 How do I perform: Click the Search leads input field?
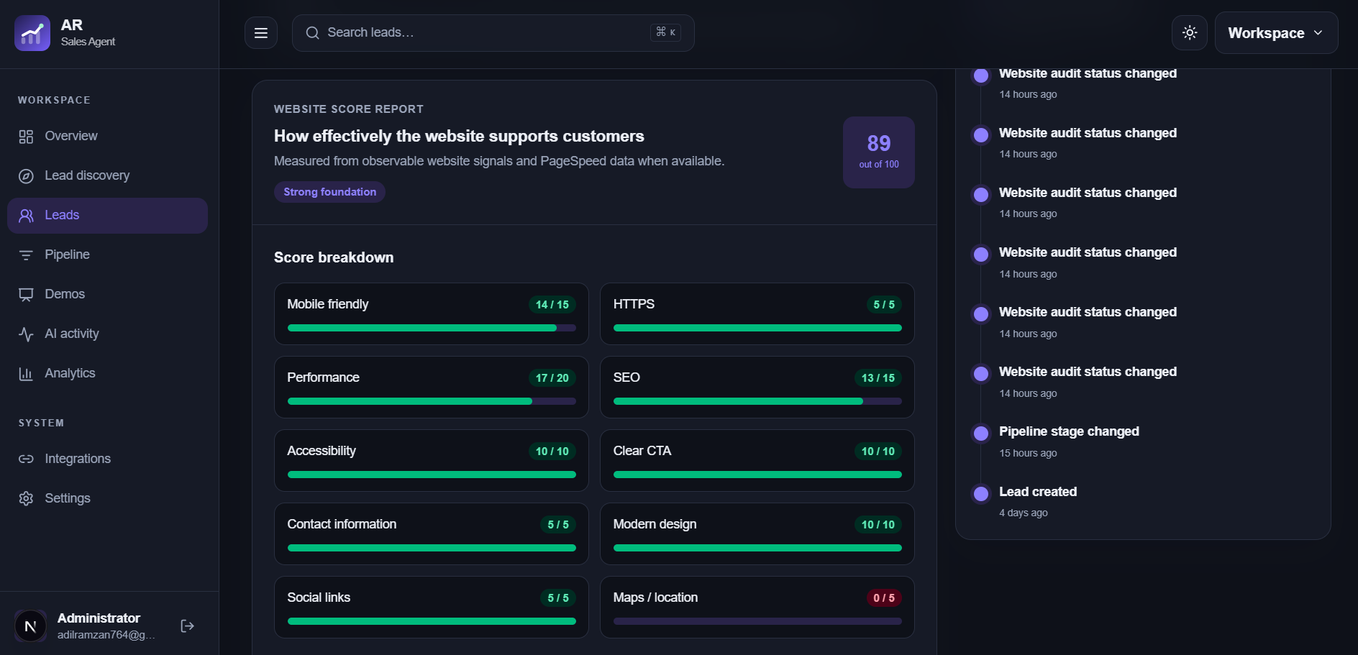[x=493, y=33]
